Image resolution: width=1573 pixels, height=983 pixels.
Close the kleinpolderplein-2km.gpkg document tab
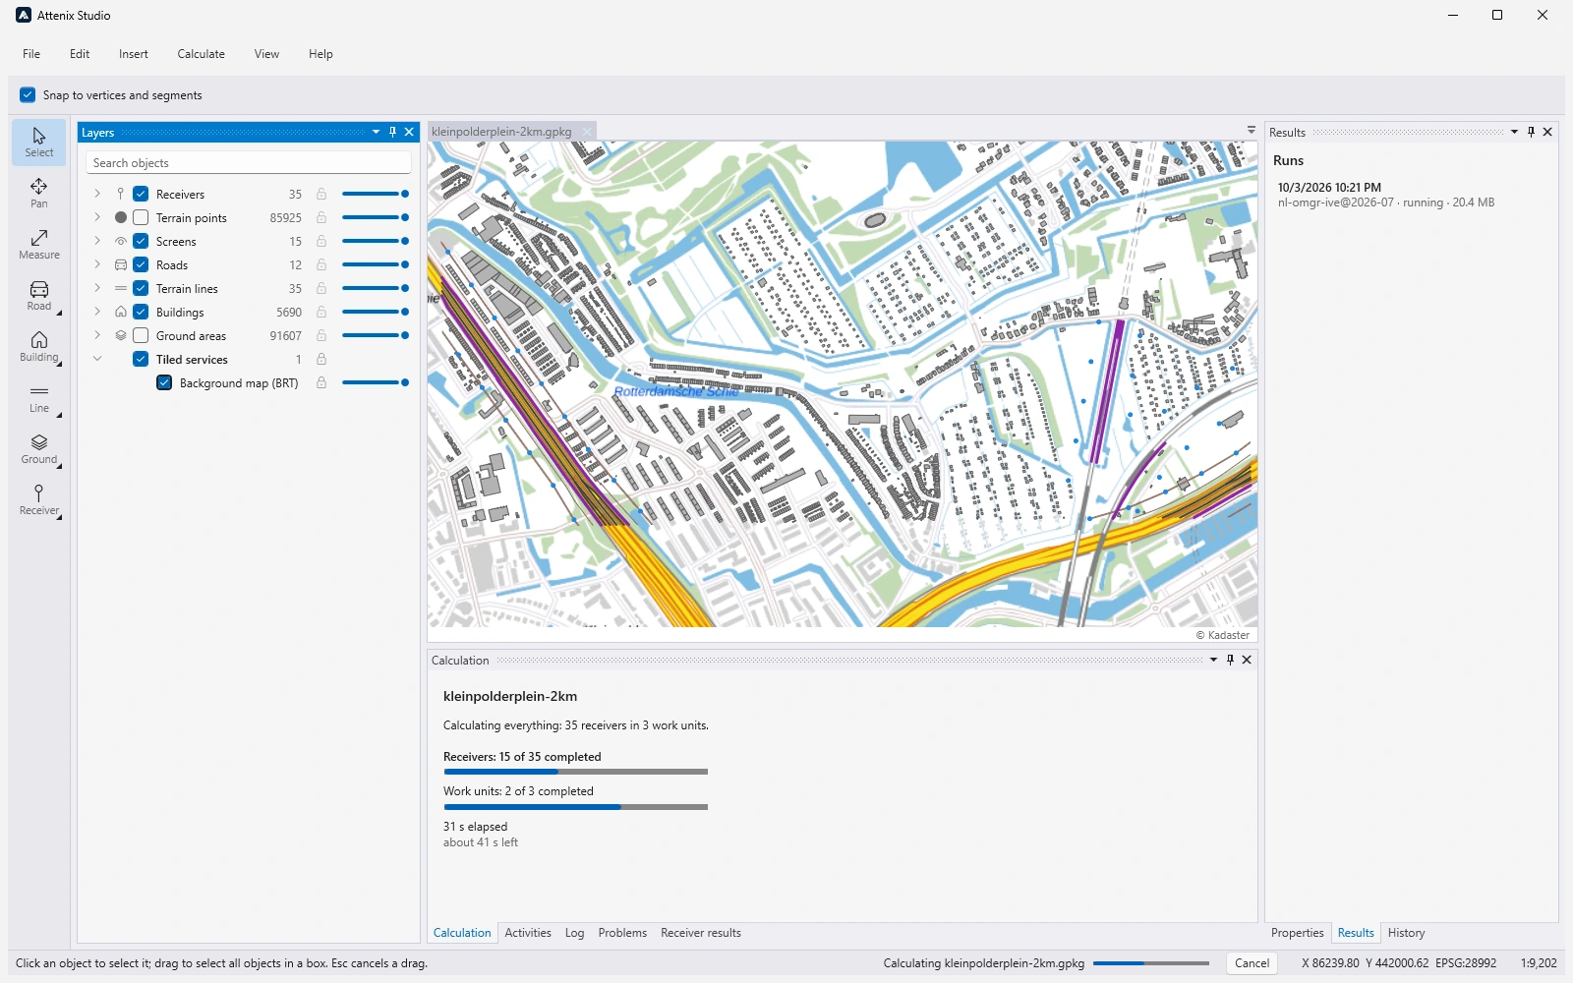587,132
